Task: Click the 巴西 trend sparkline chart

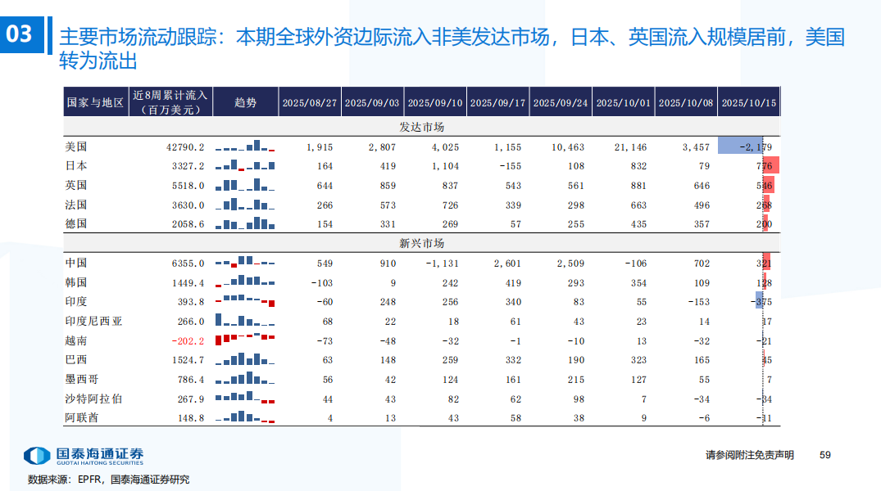Action: [x=245, y=358]
